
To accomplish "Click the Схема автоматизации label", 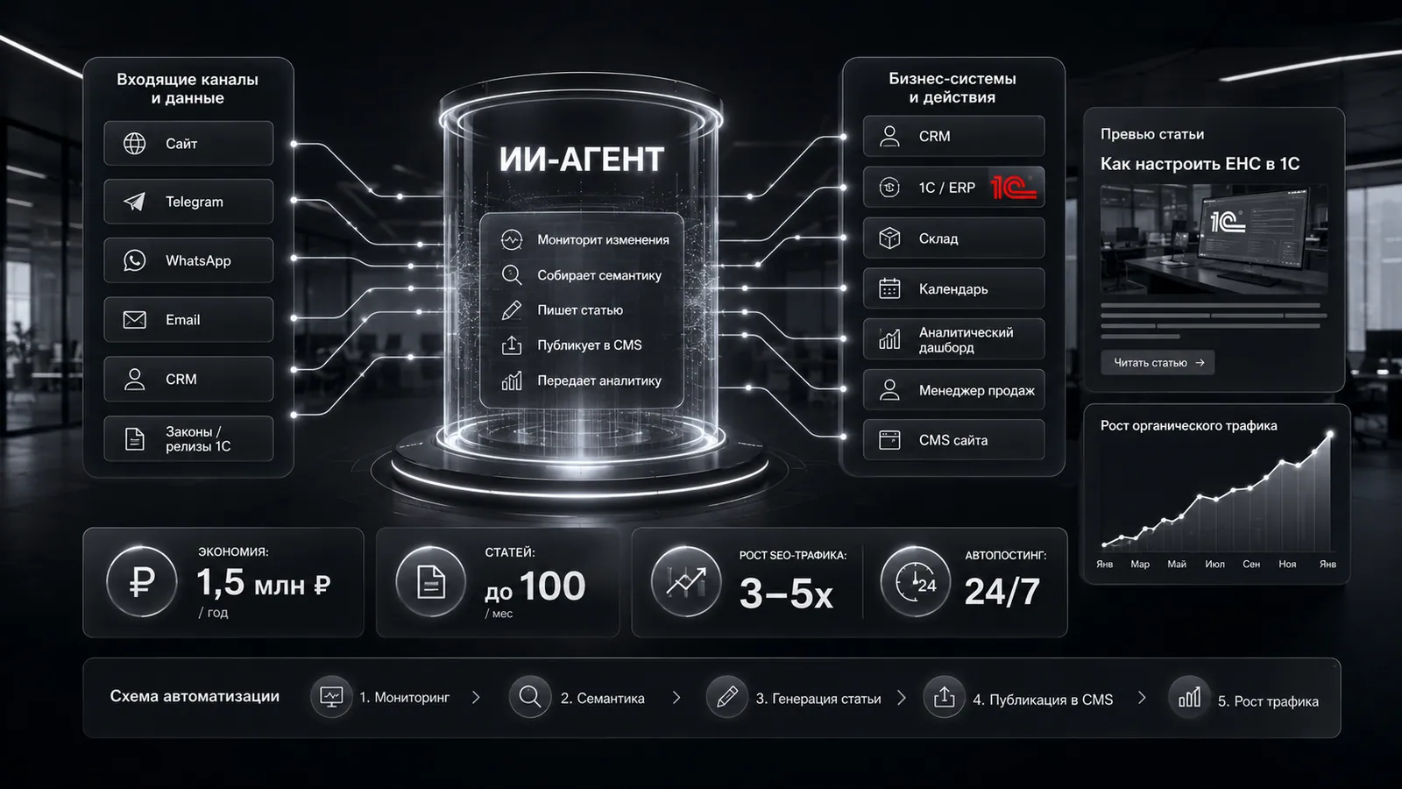I will tap(195, 696).
